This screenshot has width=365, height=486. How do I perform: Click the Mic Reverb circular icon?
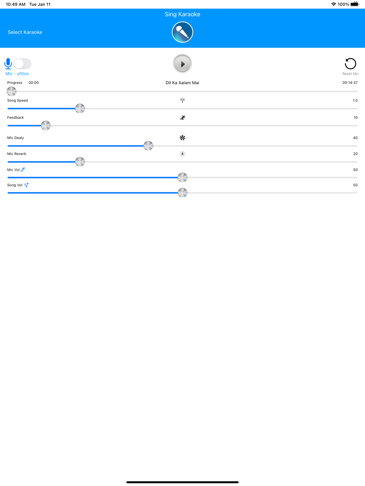tap(182, 154)
